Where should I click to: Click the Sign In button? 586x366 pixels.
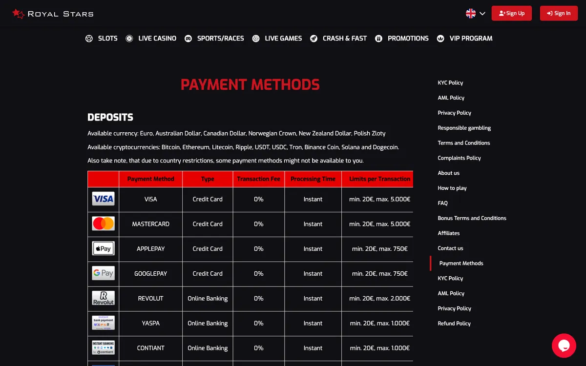tap(559, 13)
